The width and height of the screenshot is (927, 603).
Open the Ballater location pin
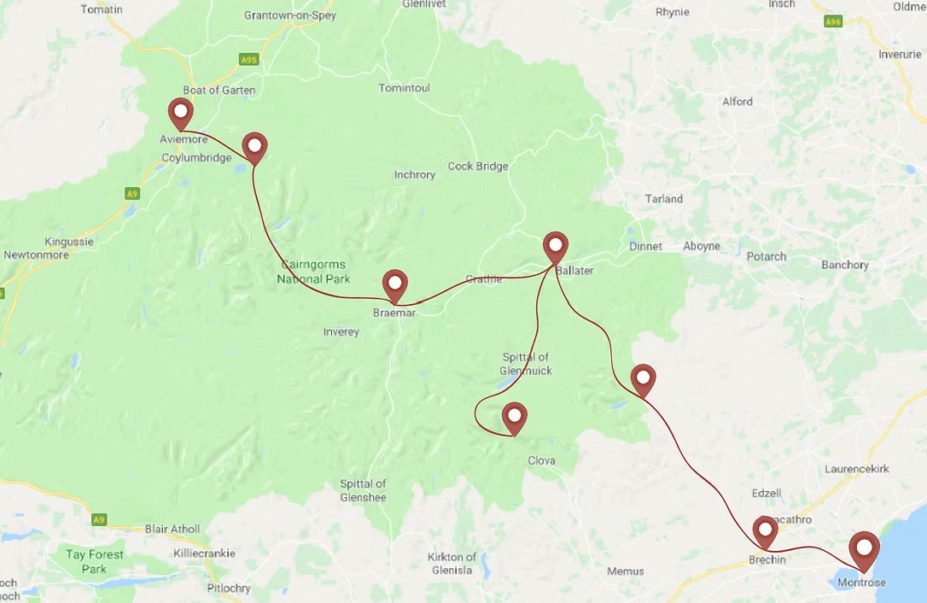click(x=556, y=248)
